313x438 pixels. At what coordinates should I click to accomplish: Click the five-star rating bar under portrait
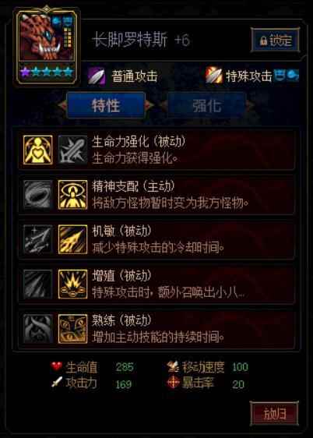(x=47, y=72)
